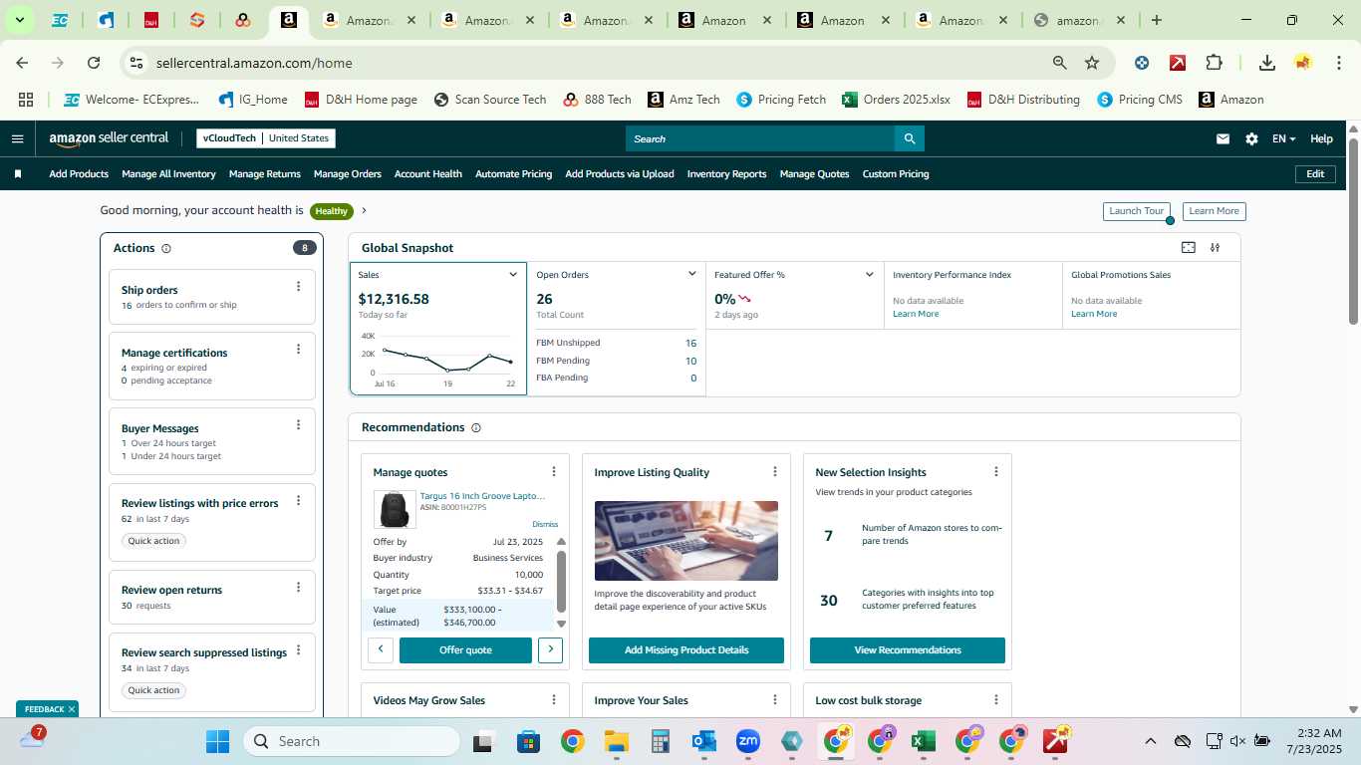Open Manage quotes card options menu
The height and width of the screenshot is (765, 1361).
click(x=554, y=472)
